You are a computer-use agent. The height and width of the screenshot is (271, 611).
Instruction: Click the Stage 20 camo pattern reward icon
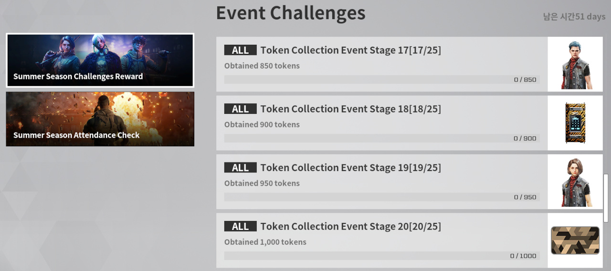click(575, 240)
